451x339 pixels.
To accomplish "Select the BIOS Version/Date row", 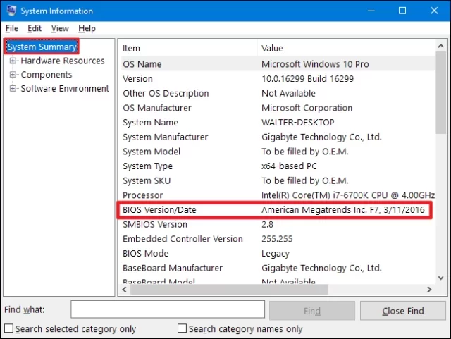I will point(273,210).
